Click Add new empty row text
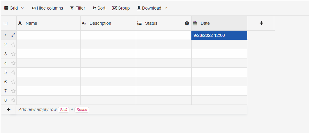The image size is (309, 133). [37, 110]
